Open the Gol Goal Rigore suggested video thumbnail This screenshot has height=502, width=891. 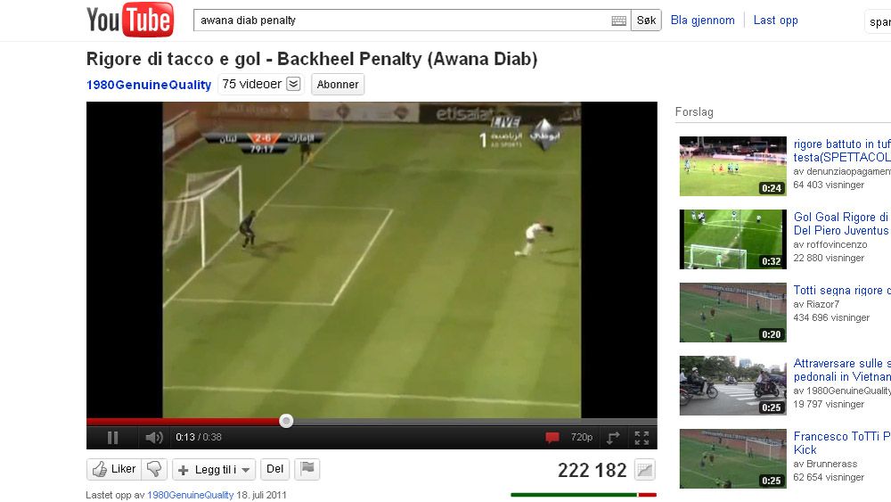733,239
